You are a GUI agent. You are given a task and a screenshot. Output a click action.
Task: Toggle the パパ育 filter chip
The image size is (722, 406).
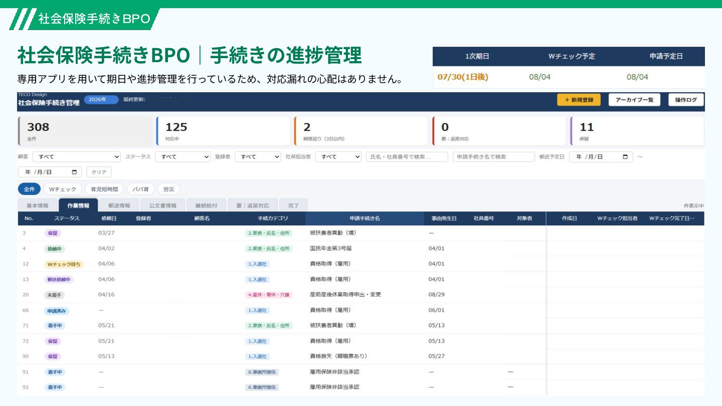tap(140, 189)
